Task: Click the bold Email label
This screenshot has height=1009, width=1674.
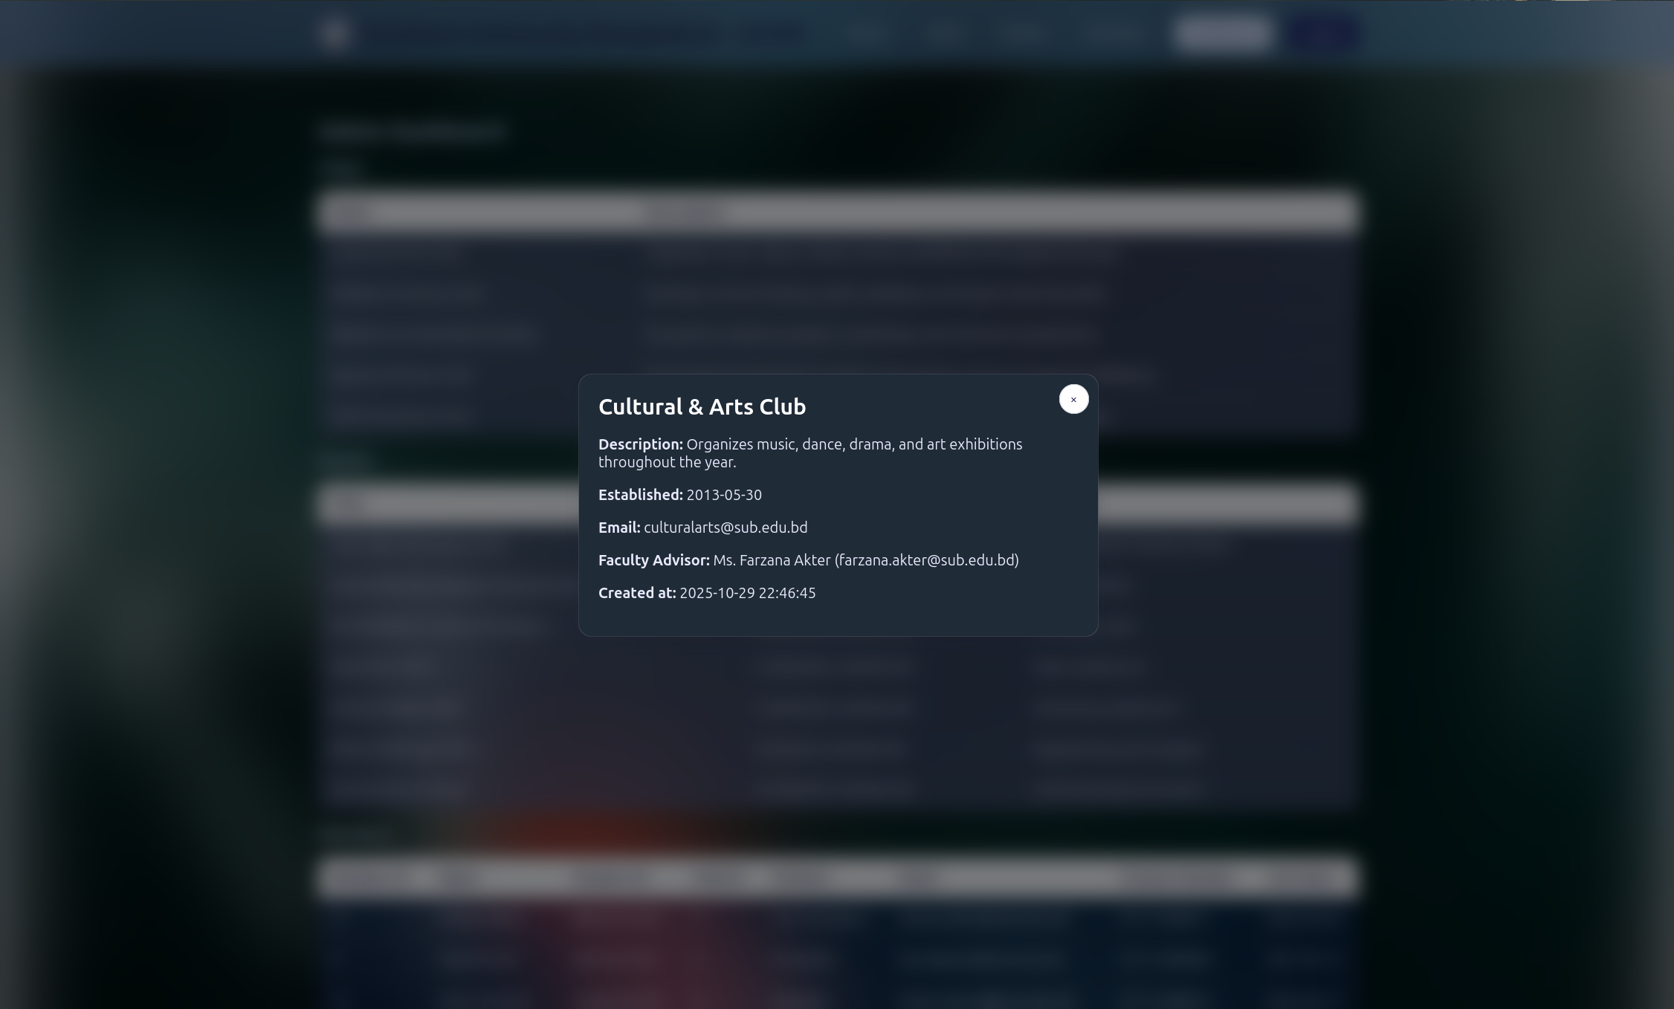Action: (619, 527)
